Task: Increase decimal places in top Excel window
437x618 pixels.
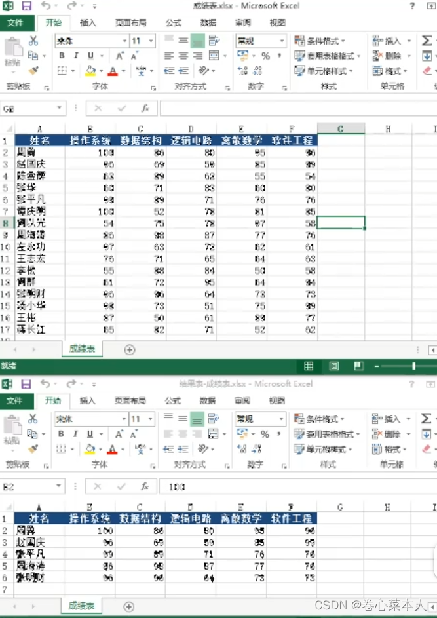Action: tap(242, 71)
